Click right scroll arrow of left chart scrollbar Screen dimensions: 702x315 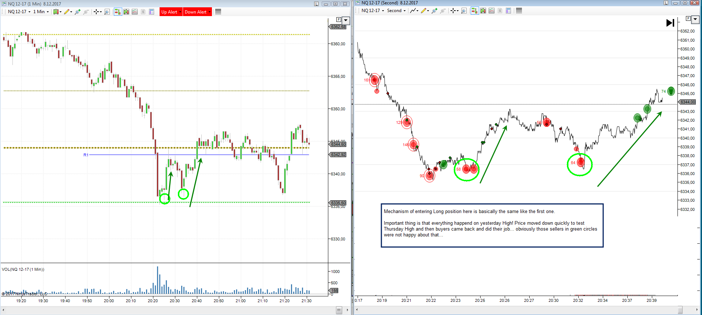(348, 310)
